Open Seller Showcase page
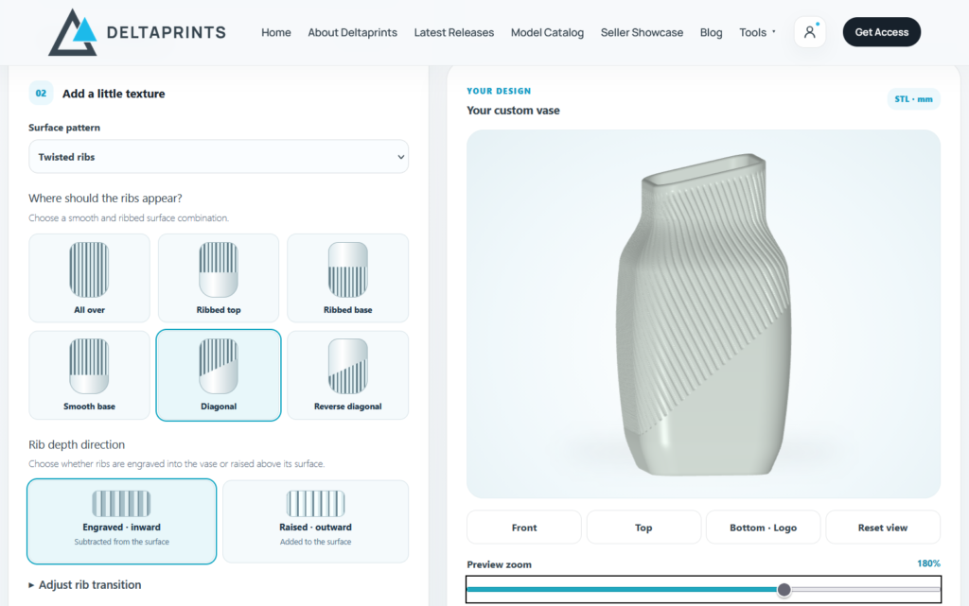This screenshot has height=606, width=969. (x=642, y=32)
